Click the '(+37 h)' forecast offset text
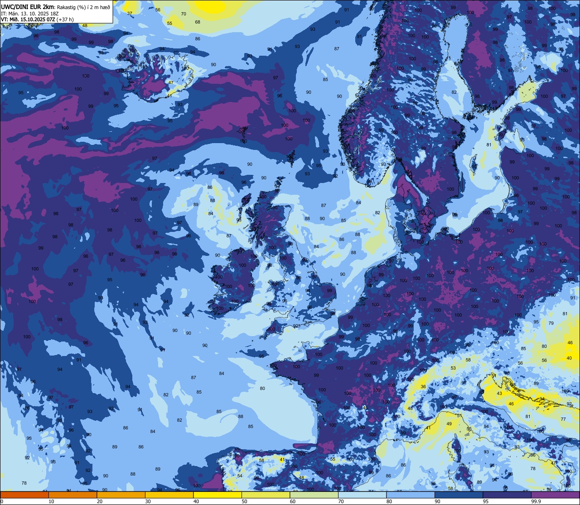The image size is (580, 505). click(65, 19)
